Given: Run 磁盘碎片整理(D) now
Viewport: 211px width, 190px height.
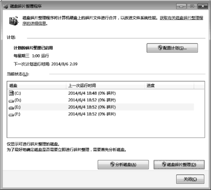Looking at the screenshot, I should coord(179,165).
